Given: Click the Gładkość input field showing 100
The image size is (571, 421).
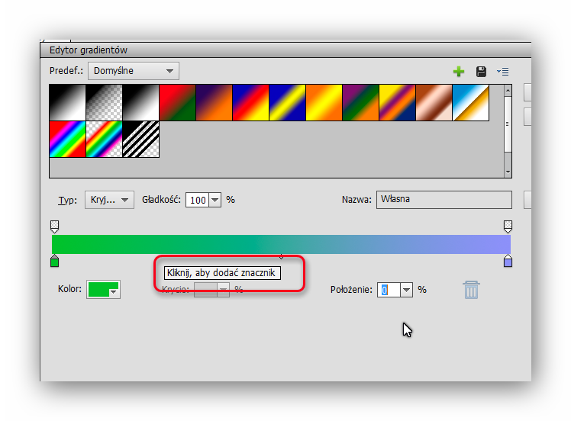Looking at the screenshot, I should [x=198, y=200].
